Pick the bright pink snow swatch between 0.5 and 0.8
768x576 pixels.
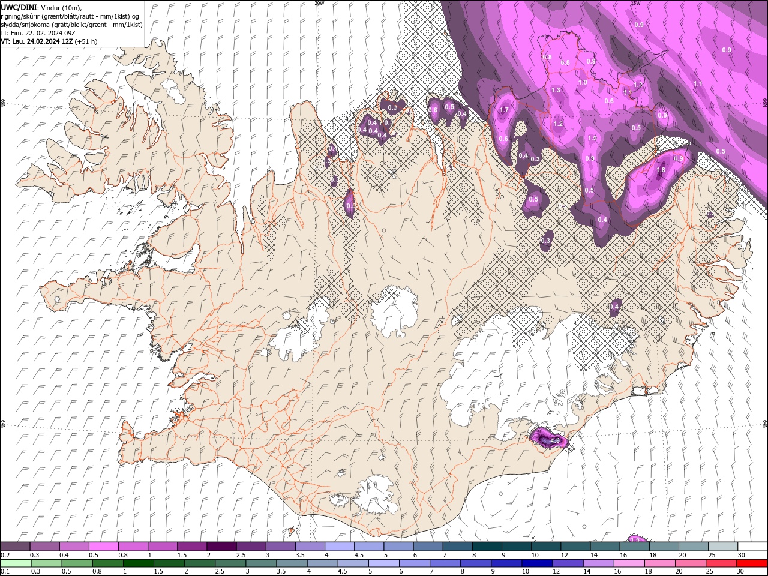click(103, 547)
